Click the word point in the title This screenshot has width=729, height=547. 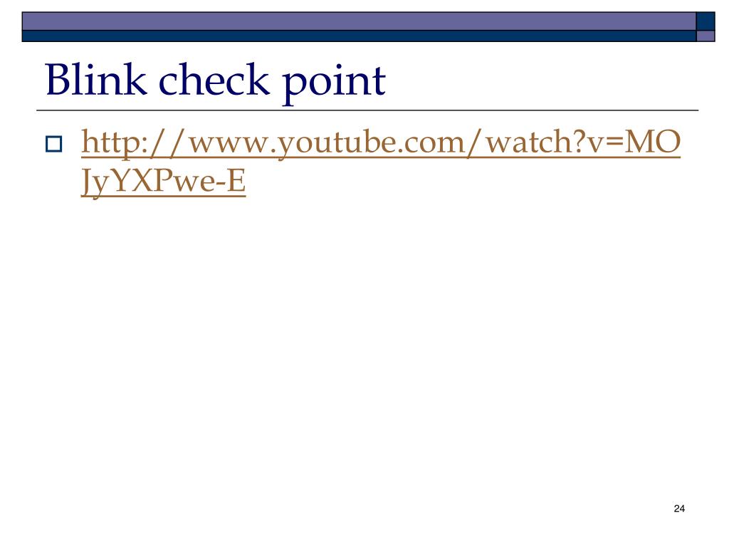334,83
